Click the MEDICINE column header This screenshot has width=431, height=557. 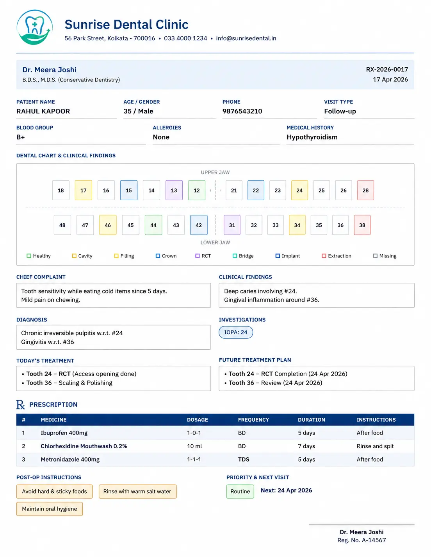click(x=53, y=420)
